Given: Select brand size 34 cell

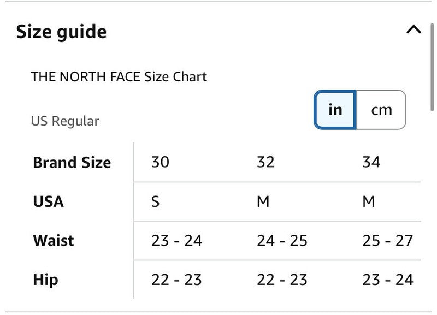Looking at the screenshot, I should (371, 162).
